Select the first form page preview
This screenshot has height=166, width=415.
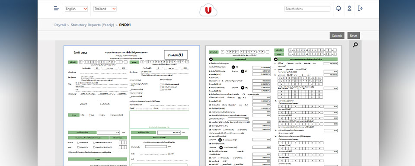click(x=131, y=105)
